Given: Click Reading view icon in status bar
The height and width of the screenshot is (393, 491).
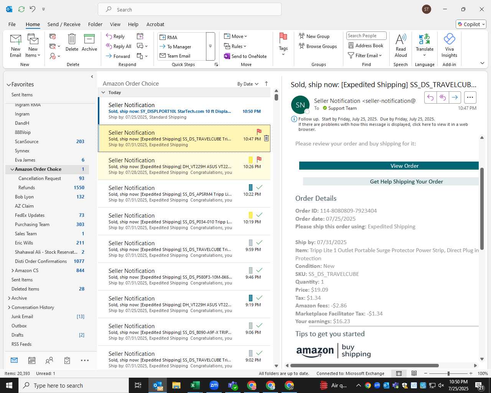Looking at the screenshot, I should point(414,373).
